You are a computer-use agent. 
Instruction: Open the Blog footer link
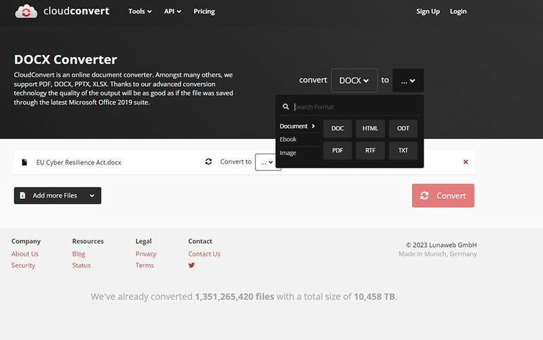[x=79, y=254]
